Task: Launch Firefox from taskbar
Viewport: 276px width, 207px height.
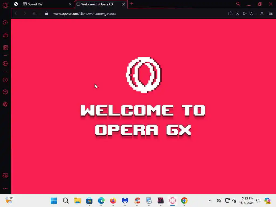Action: pos(113,201)
